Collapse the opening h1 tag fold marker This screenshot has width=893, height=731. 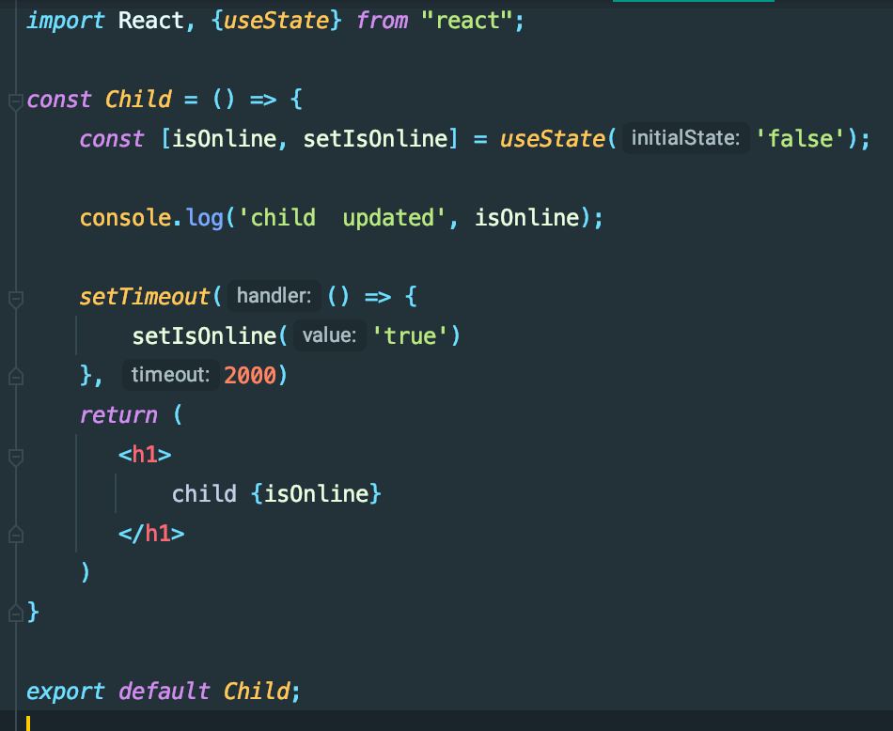pyautogui.click(x=16, y=457)
